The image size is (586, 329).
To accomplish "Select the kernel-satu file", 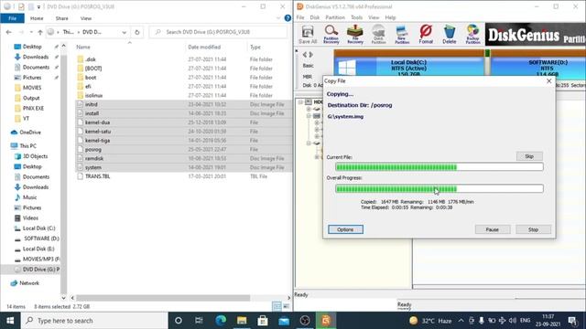I will (x=98, y=132).
